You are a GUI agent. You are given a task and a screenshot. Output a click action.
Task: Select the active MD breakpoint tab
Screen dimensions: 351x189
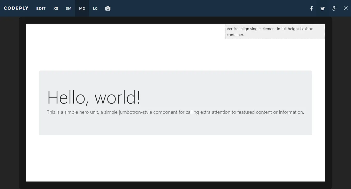point(82,8)
